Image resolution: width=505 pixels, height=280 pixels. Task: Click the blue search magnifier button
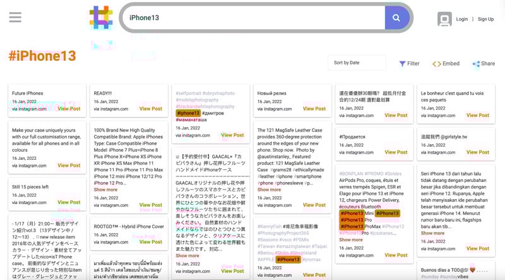click(x=396, y=18)
